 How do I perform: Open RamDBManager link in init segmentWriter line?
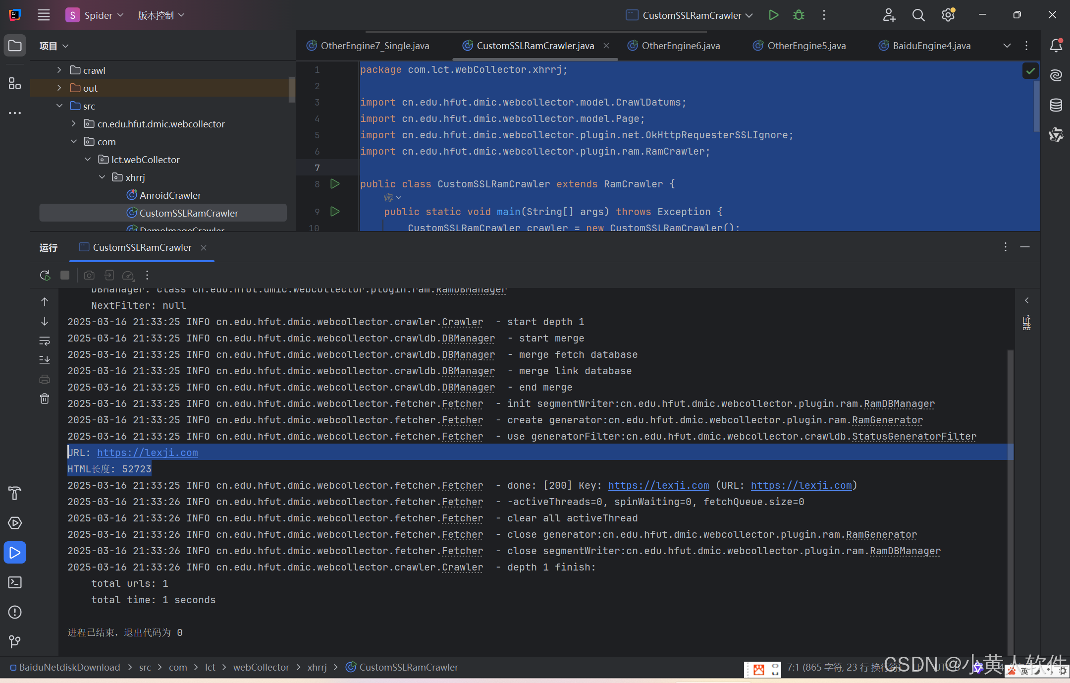click(x=900, y=403)
